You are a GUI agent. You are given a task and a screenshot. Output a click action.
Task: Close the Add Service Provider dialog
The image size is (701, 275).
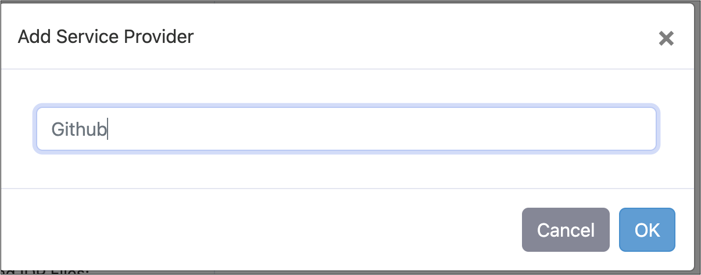point(666,39)
